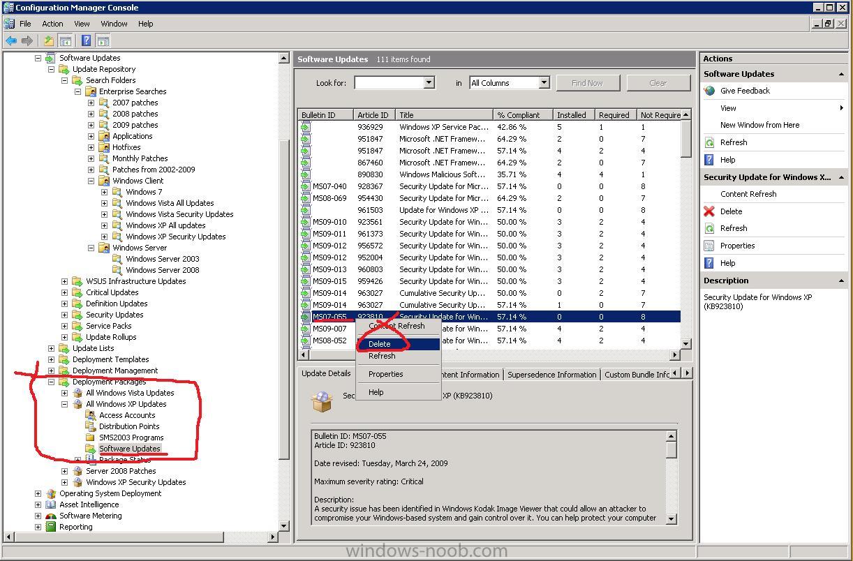Click the Up one level toolbar icon
853x561 pixels.
click(48, 41)
